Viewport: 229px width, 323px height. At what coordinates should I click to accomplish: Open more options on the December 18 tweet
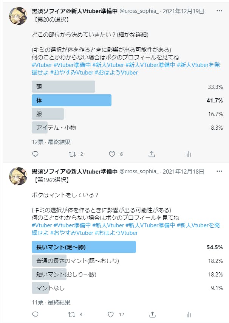click(x=219, y=171)
